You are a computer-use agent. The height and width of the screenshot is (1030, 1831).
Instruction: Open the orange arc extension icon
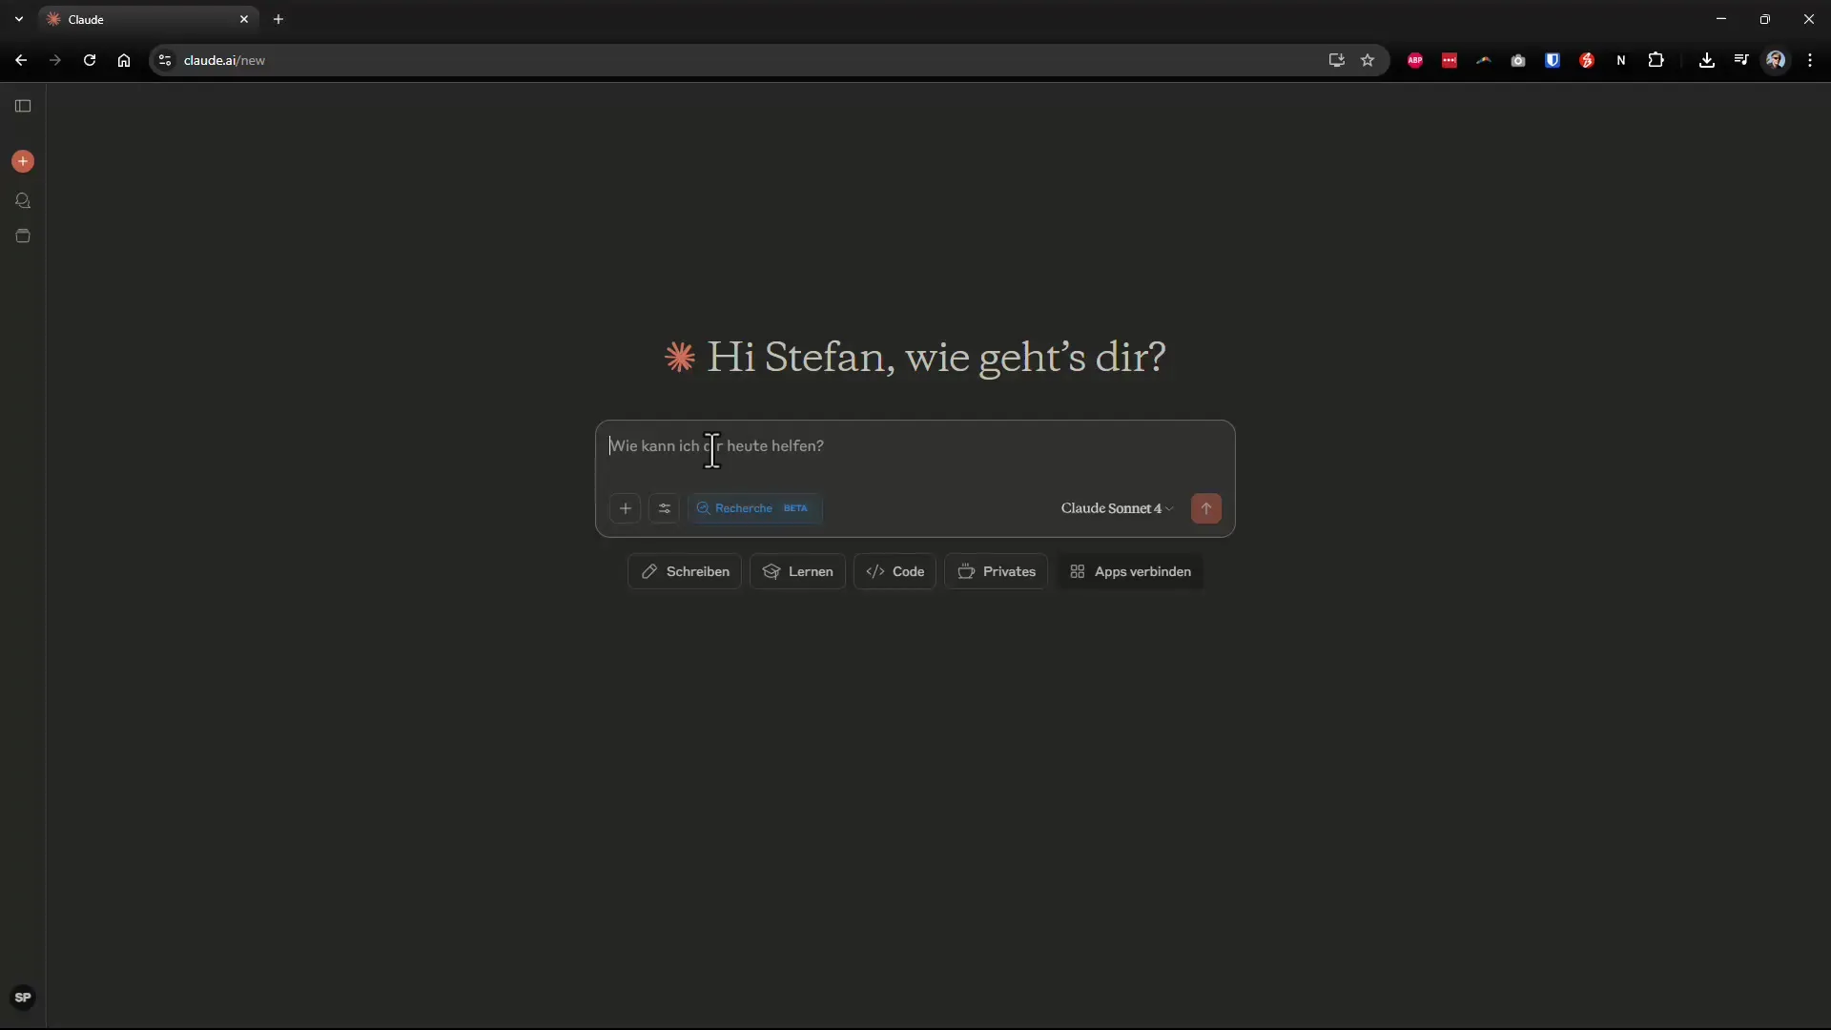point(1484,60)
